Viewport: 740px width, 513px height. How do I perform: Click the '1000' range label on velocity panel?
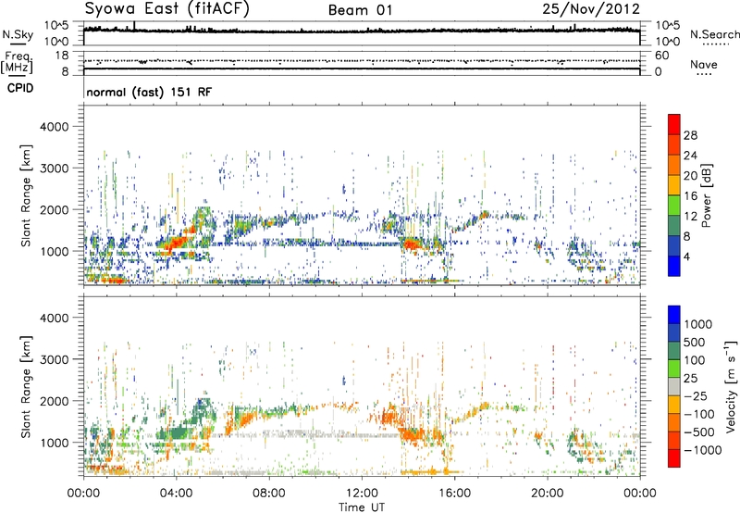(55, 443)
